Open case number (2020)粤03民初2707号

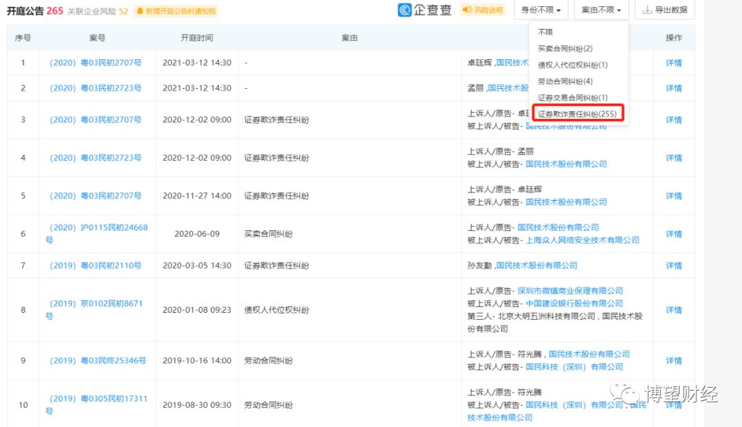96,63
